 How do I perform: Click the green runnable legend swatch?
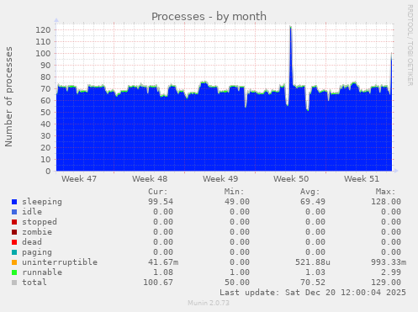[x=14, y=272]
